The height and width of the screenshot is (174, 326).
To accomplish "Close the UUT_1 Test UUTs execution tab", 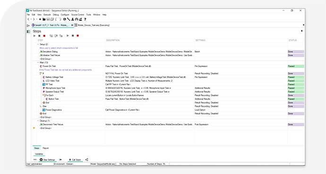I will tap(72, 25).
